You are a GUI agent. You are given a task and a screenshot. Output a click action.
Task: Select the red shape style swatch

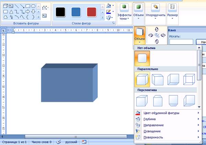[92, 12]
